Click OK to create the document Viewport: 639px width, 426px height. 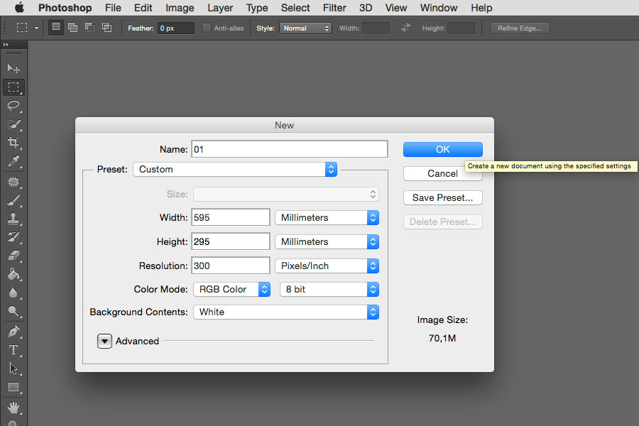point(443,150)
